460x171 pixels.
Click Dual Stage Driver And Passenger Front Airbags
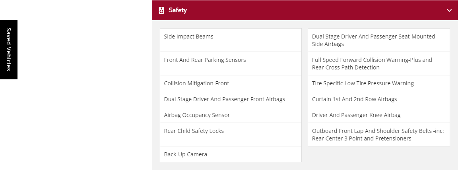[x=225, y=99]
